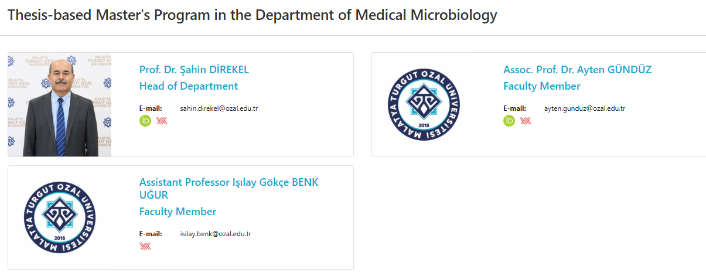Click Faculty Member under Işılay Gökçe BENK UĞUR
Image resolution: width=706 pixels, height=279 pixels.
178,212
